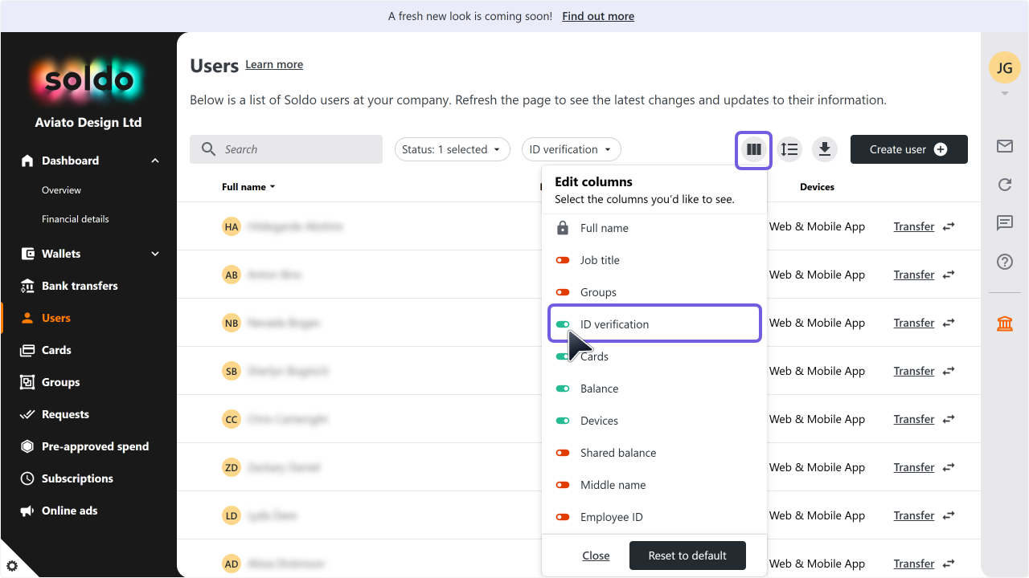Expand the Wallets section chevron
This screenshot has width=1029, height=578.
click(x=155, y=254)
